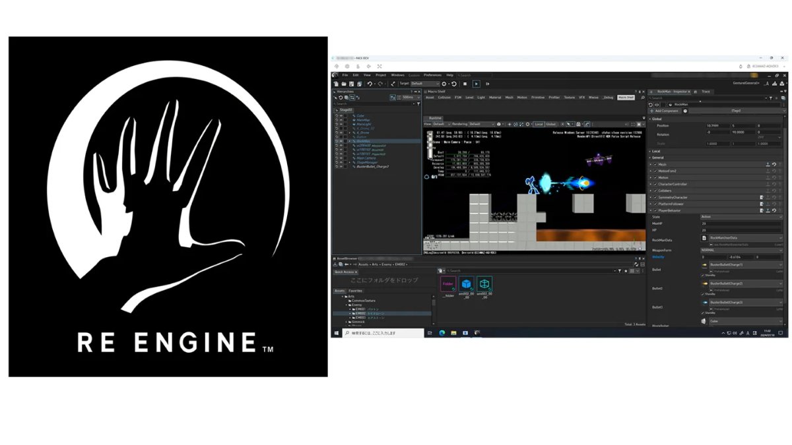Open the View Default dropdown in Runtime panel
This screenshot has width=792, height=445.
[x=442, y=124]
